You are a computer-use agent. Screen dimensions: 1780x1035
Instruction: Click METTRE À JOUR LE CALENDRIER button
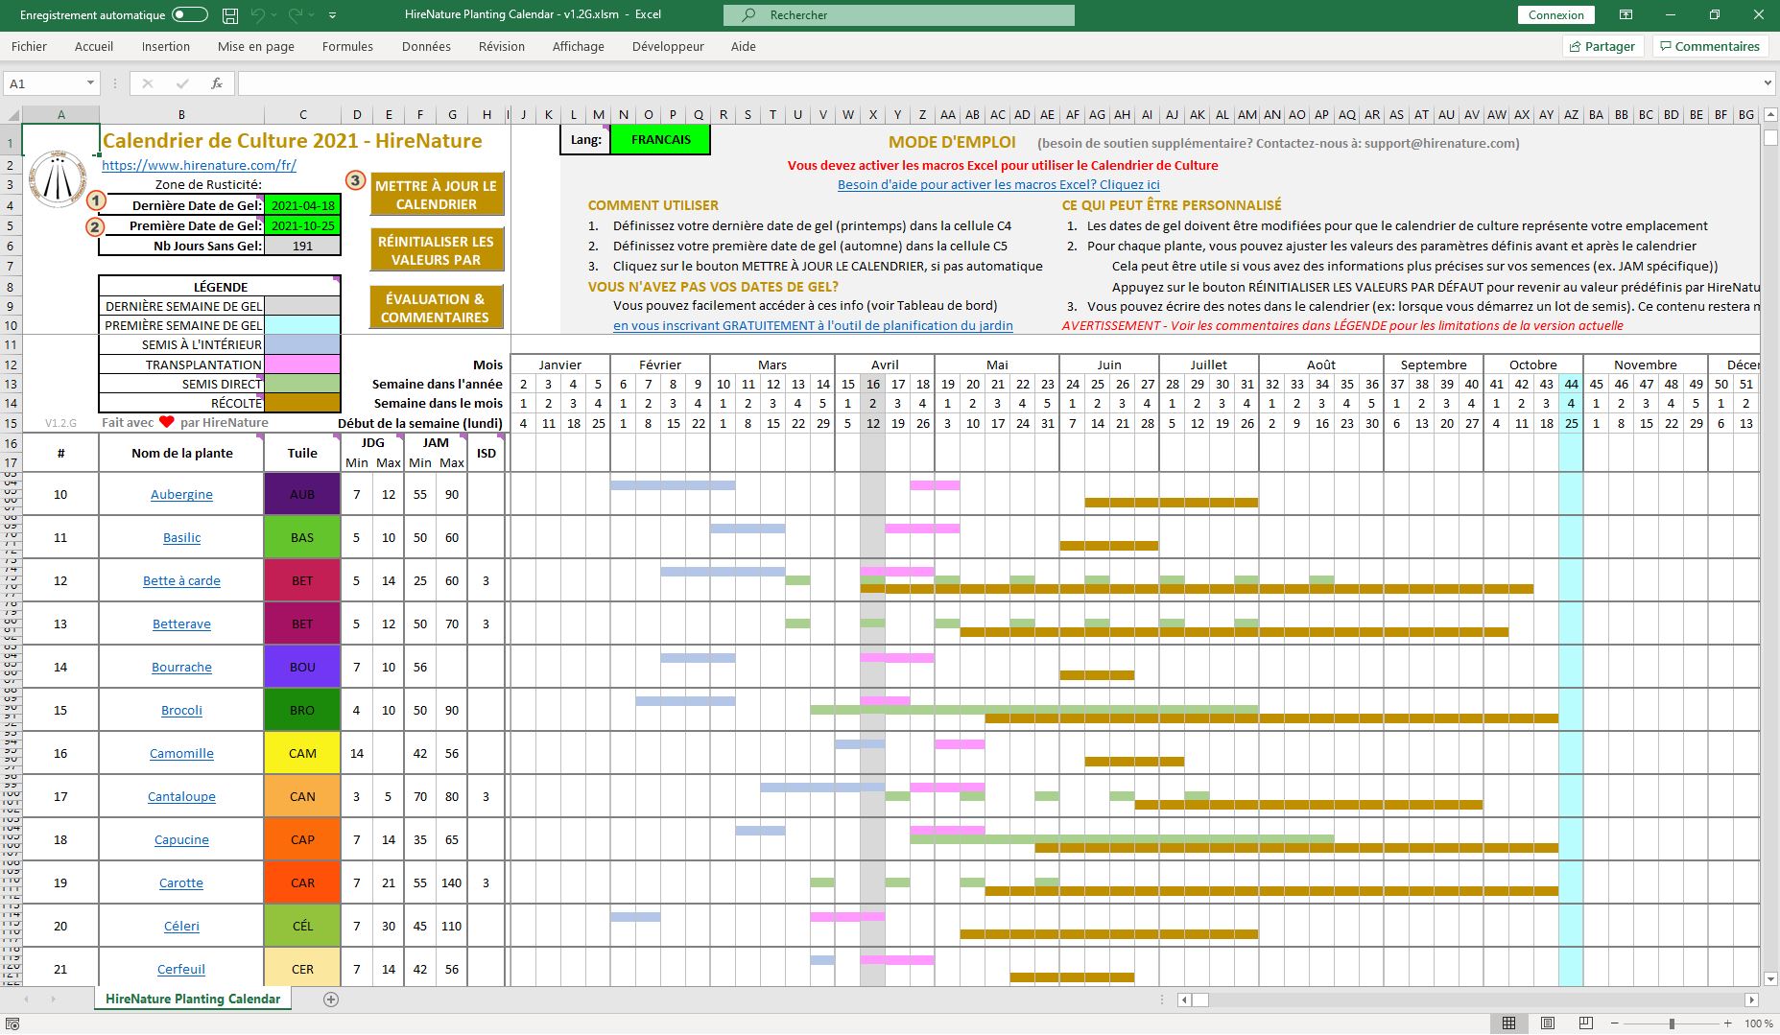[437, 195]
